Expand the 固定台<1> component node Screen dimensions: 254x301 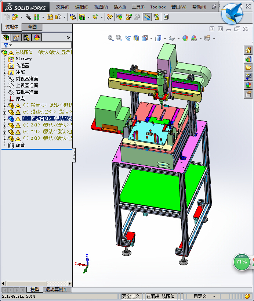point(5,119)
